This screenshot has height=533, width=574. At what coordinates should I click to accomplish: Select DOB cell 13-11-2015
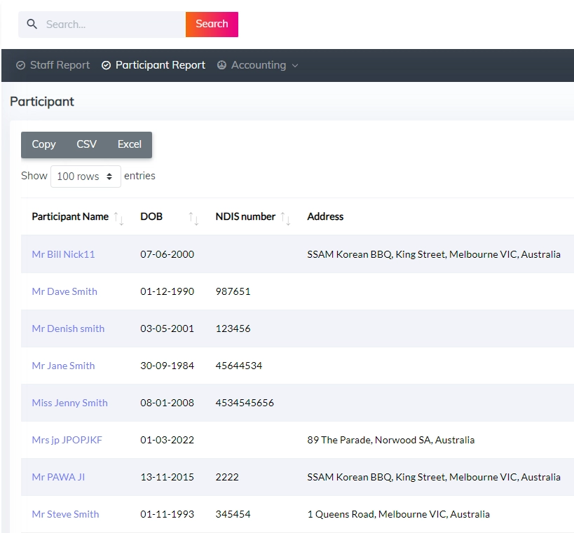pos(168,477)
